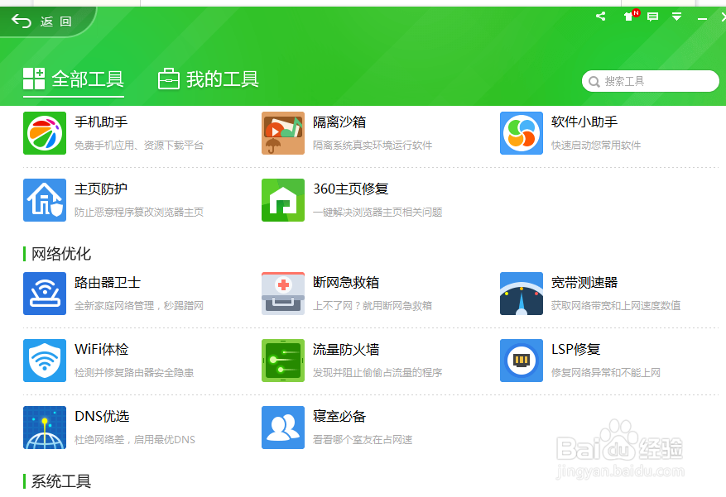
Task: Click description 检测并修复路由器安全隐患
Action: pyautogui.click(x=134, y=373)
